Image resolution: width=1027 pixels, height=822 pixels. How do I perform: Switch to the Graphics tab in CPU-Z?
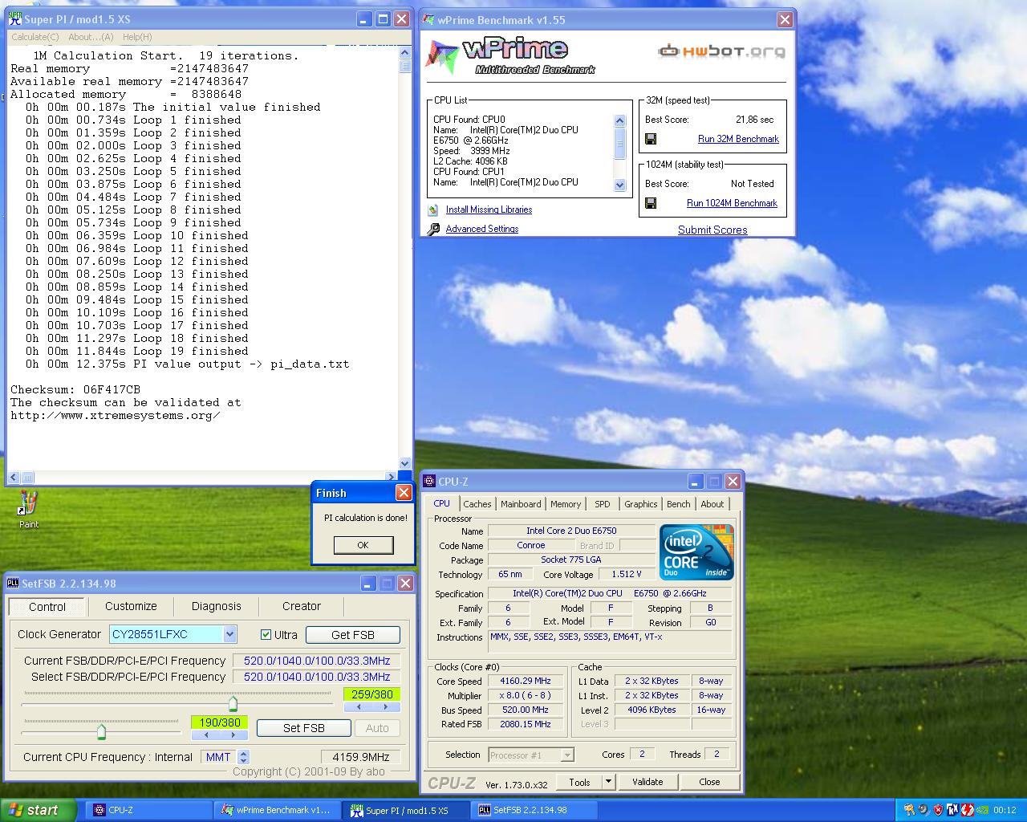(x=640, y=504)
